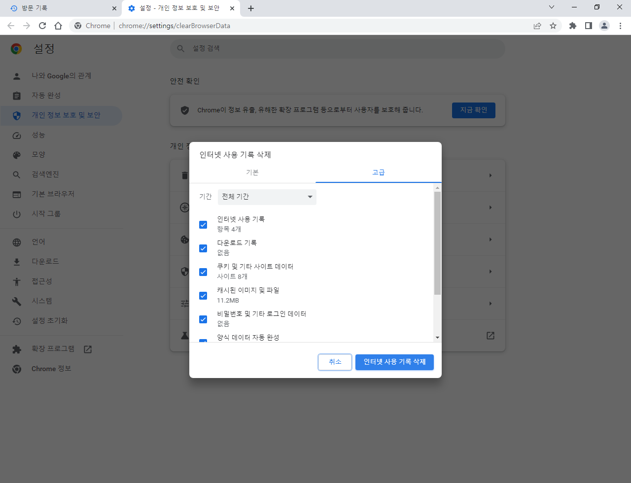
Task: Click the Chrome logo beside 설정
Action: click(16, 48)
